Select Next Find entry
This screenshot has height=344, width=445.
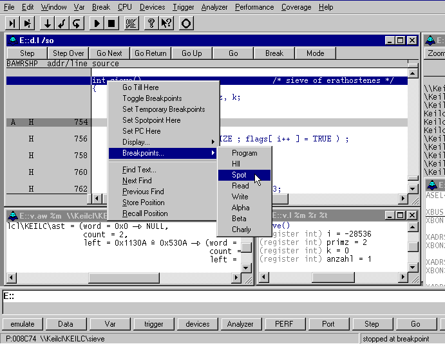[x=163, y=181]
